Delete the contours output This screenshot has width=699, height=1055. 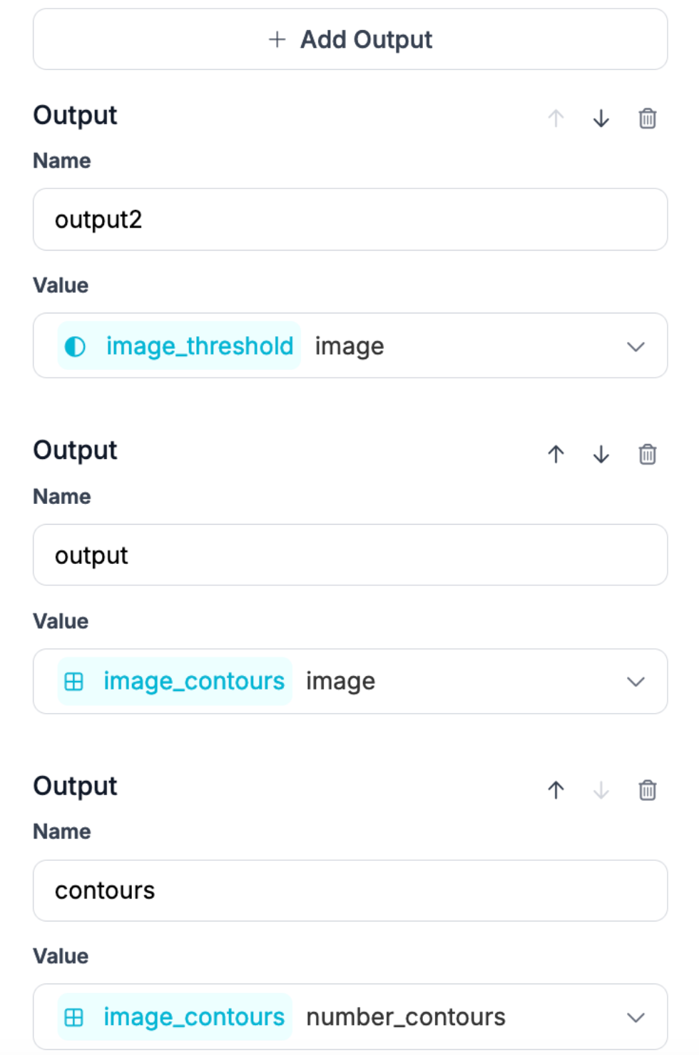click(x=647, y=790)
